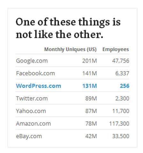Image resolution: width=143 pixels, height=153 pixels.
Task: Click the 256 WordPress employees value
Action: [x=124, y=86]
